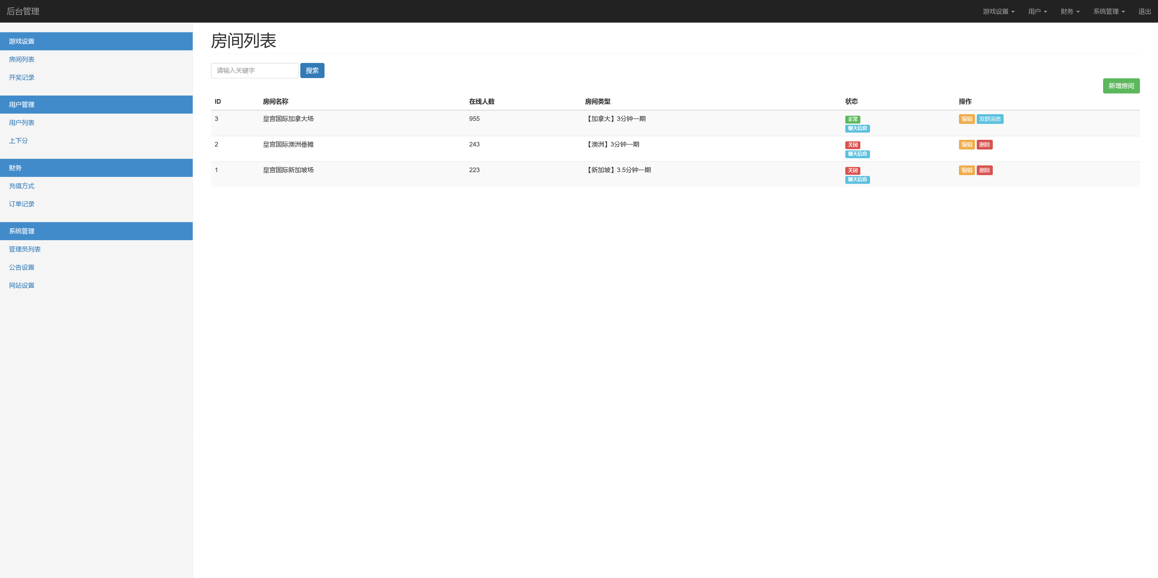This screenshot has width=1158, height=578.
Task: Click the 后台管理 brand title
Action: (x=23, y=11)
